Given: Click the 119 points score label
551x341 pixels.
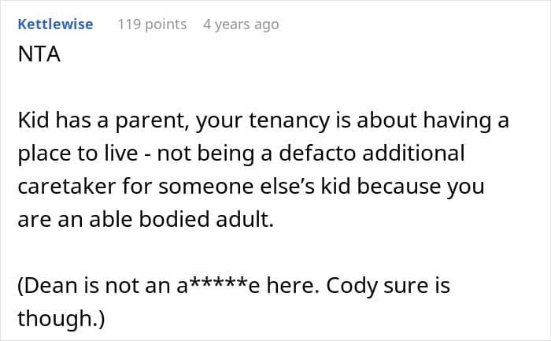Looking at the screenshot, I should (152, 24).
